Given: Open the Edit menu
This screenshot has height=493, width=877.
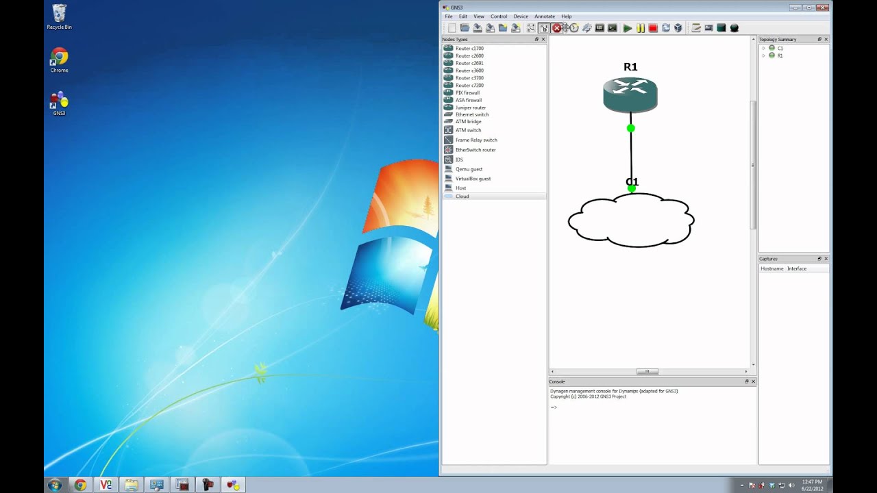Looking at the screenshot, I should (463, 16).
